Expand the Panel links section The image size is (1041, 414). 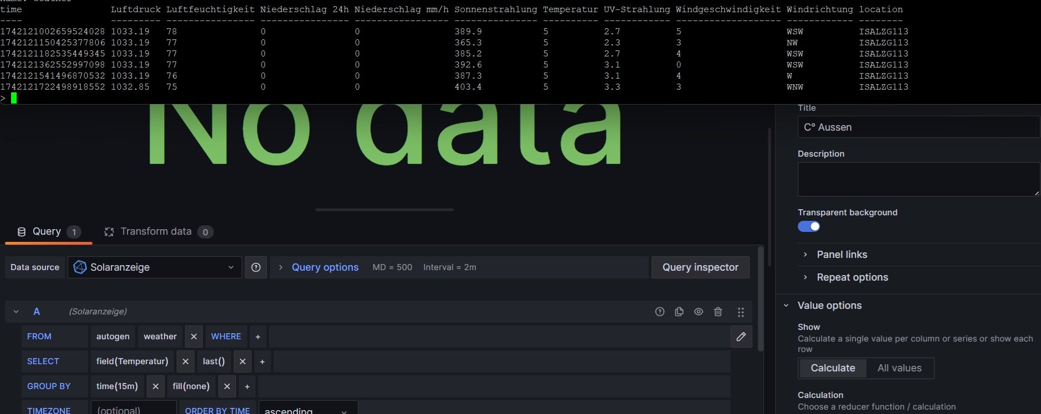coord(842,255)
